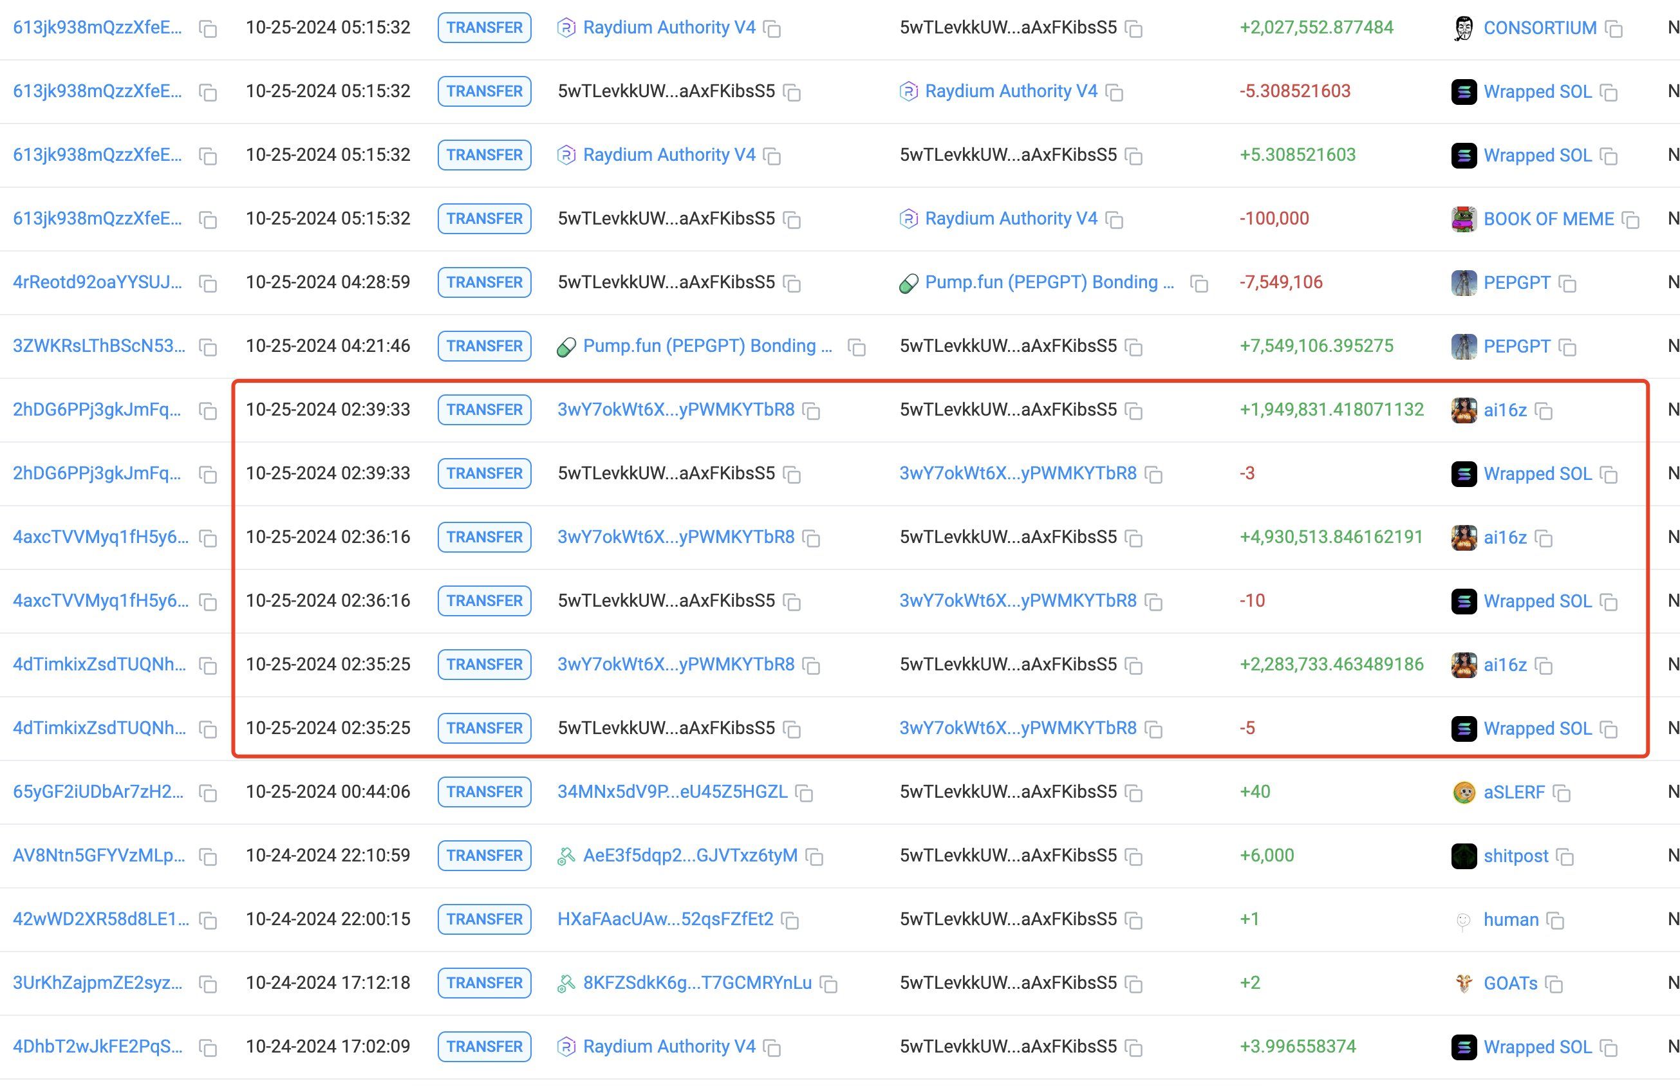1680x1086 pixels.
Task: Click the BOOK OF MEME token icon
Action: [1463, 219]
